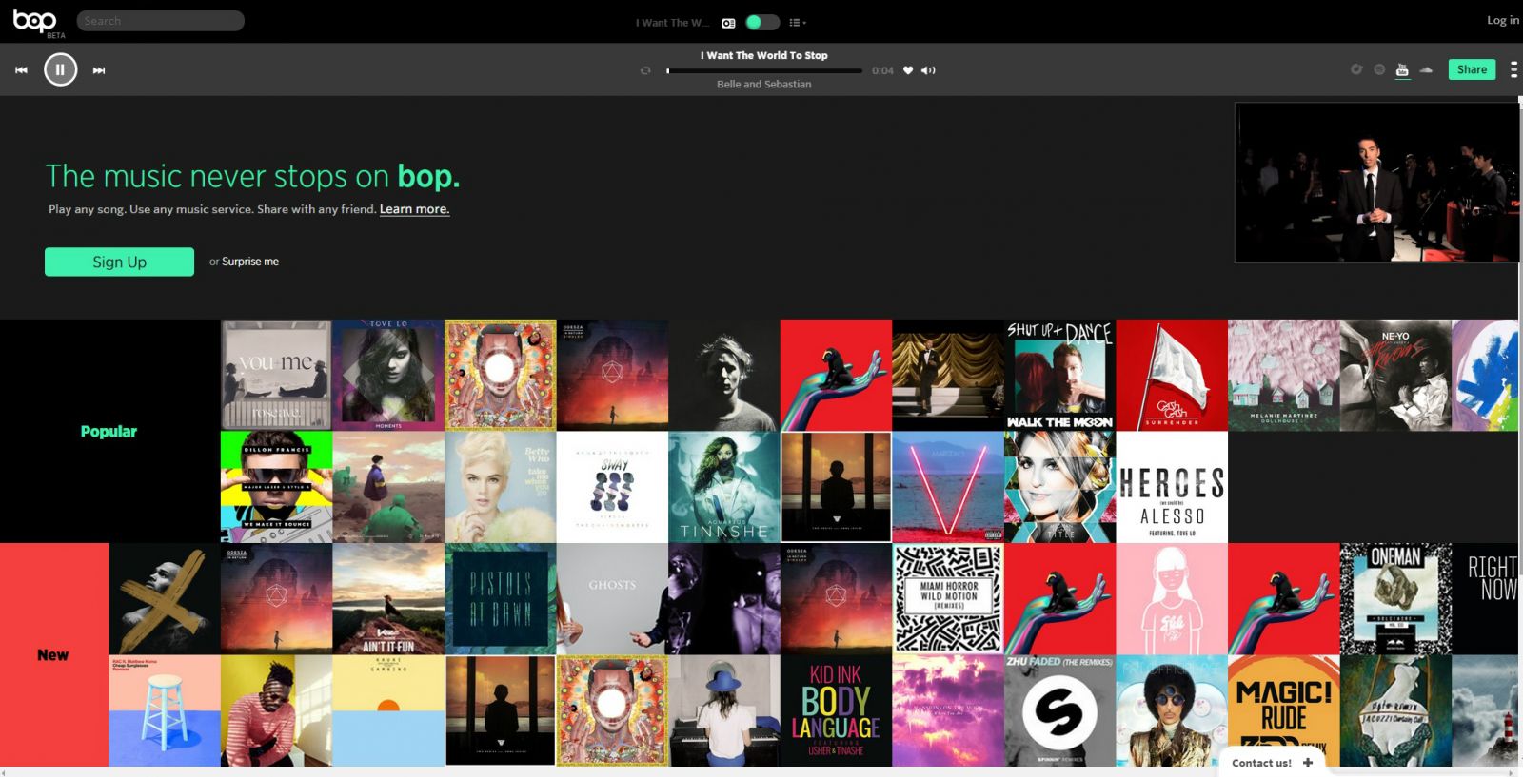Play the Magic! Rude album cover

pyautogui.click(x=1283, y=710)
